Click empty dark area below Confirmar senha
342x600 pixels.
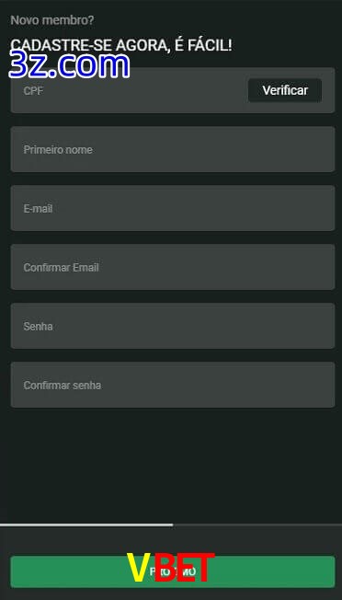tap(171, 465)
